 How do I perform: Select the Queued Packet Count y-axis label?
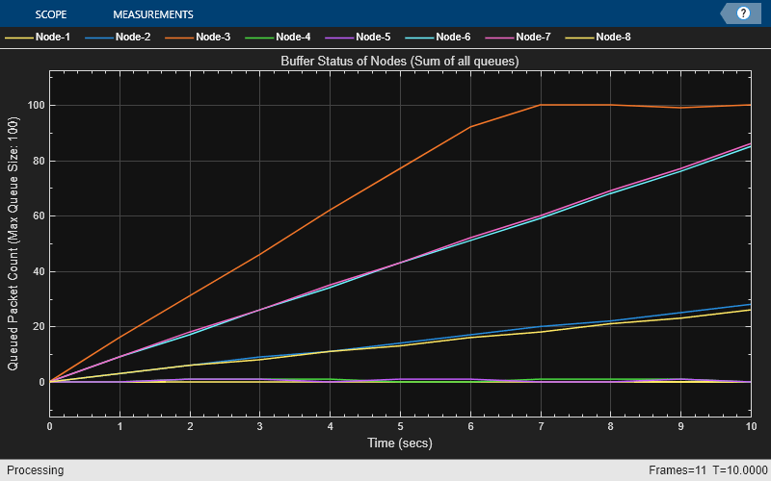(x=13, y=242)
